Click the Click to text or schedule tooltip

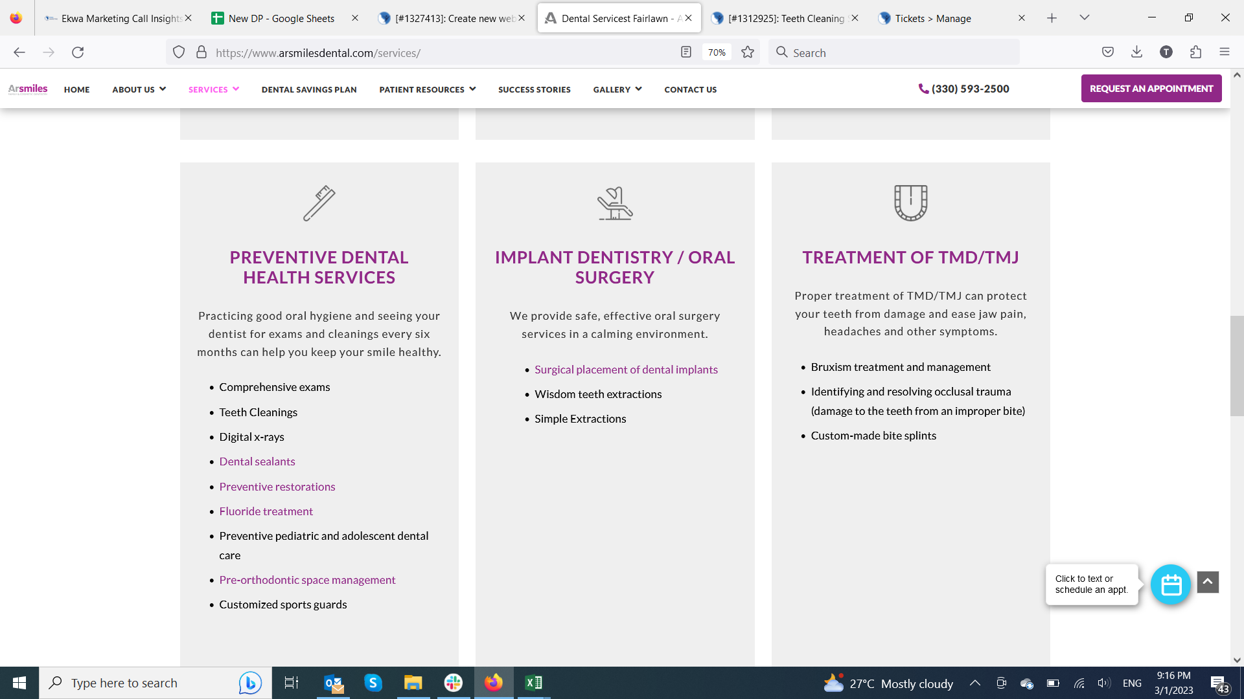[x=1091, y=584]
